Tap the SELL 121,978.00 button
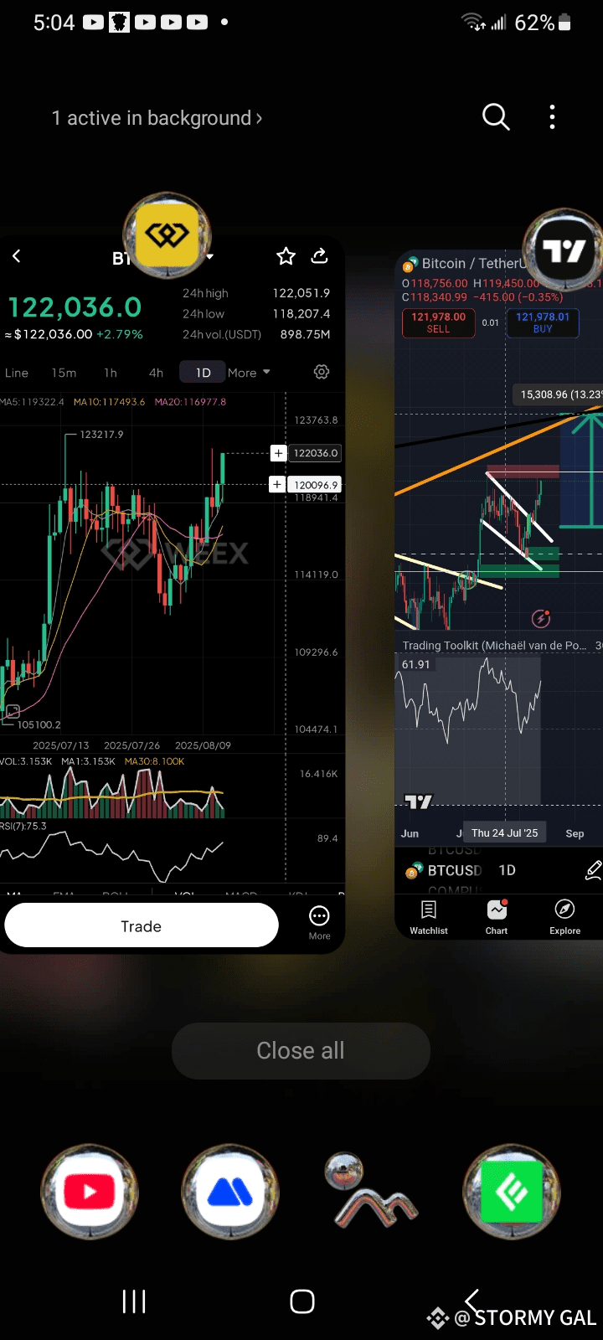603x1340 pixels. pyautogui.click(x=438, y=322)
